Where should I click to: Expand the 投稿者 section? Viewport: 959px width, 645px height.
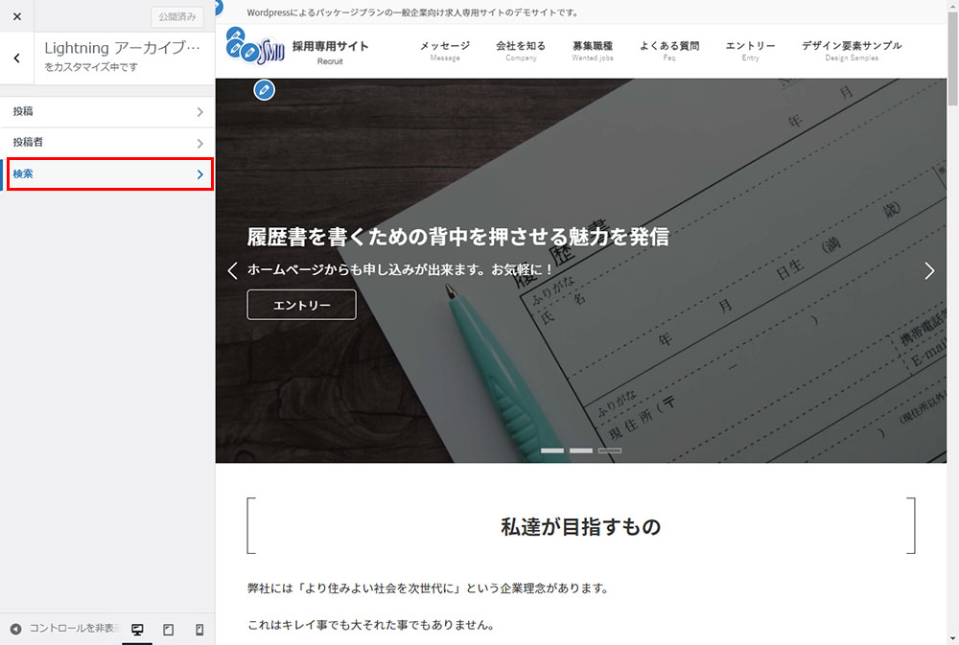pyautogui.click(x=106, y=143)
